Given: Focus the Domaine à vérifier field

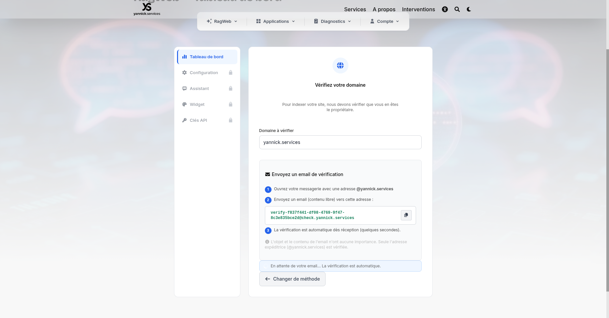Looking at the screenshot, I should tap(340, 142).
